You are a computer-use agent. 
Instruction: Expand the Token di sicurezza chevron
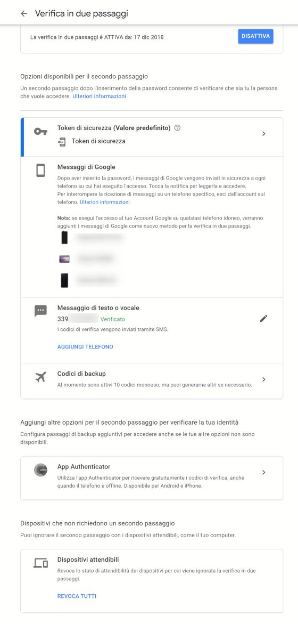click(264, 134)
